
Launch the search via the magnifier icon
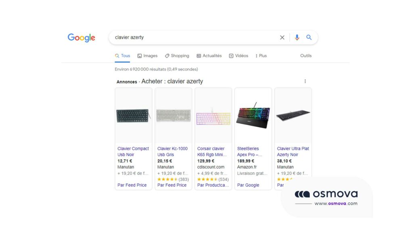[309, 37]
